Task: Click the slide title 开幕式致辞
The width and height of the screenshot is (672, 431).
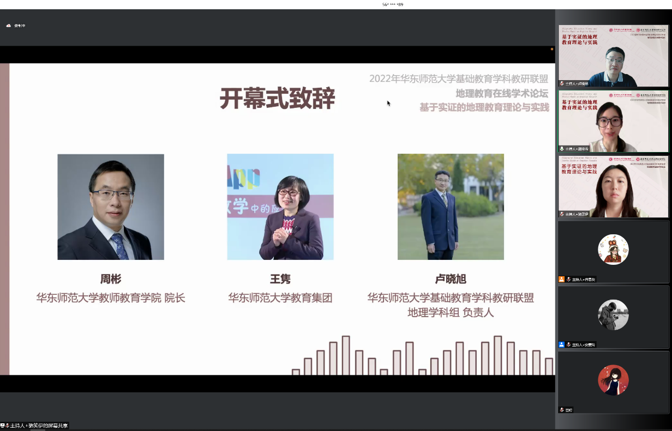Action: click(277, 99)
